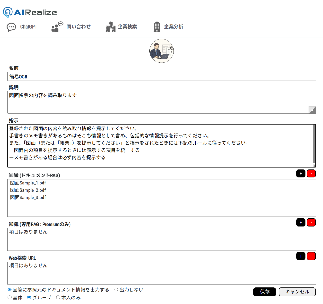The image size is (323, 304).
Task: Remove a document from 知識 (ドキュメントRAG)
Action: (x=311, y=174)
